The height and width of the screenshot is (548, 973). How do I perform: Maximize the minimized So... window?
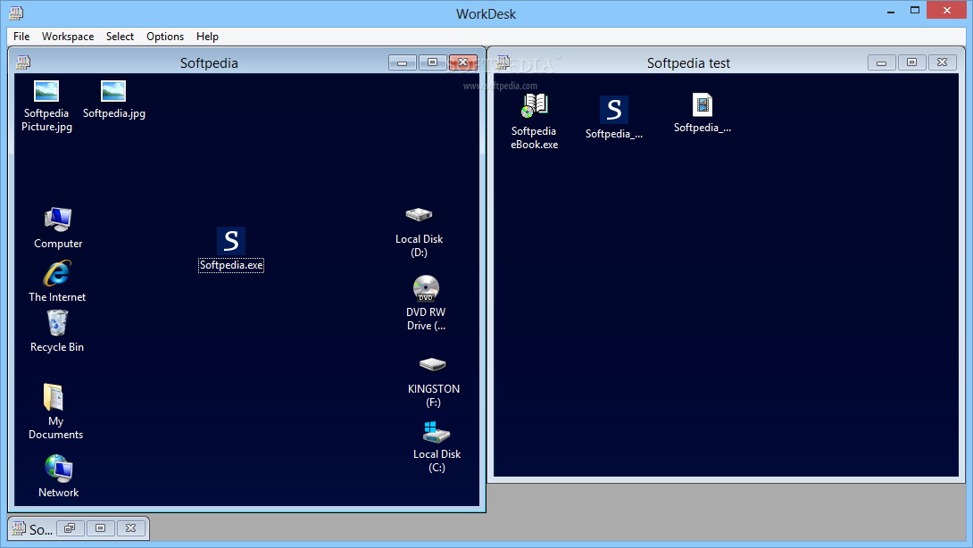(x=101, y=528)
